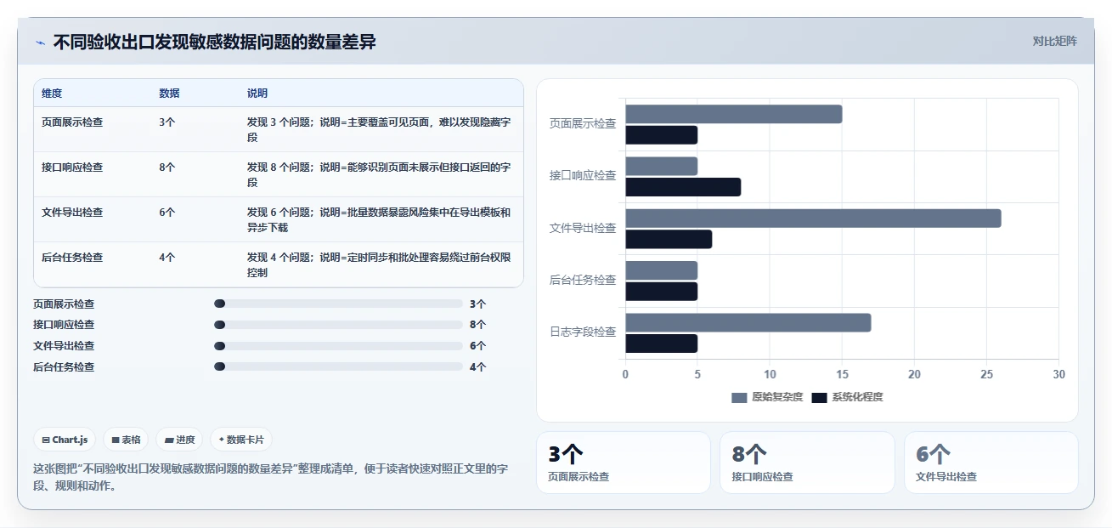
Task: Click the 日志字段检查 原始复杂度 chart bar
Action: coord(748,323)
